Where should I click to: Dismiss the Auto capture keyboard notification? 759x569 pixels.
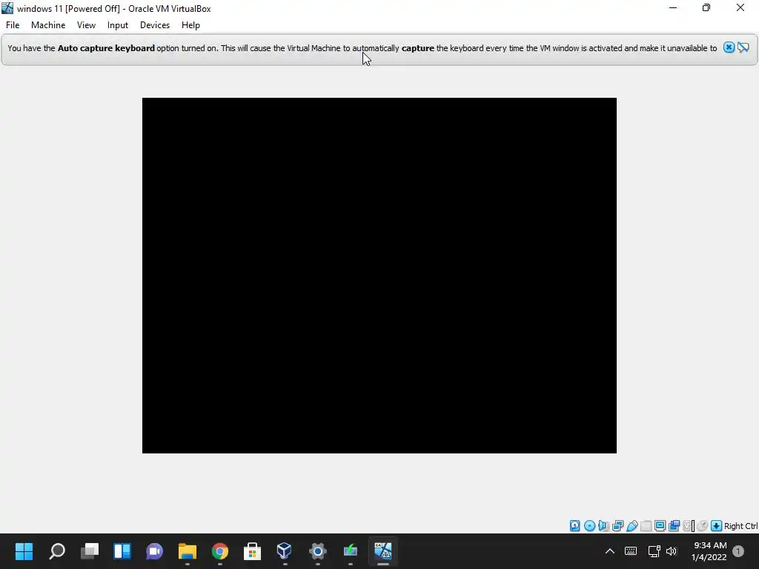click(729, 47)
